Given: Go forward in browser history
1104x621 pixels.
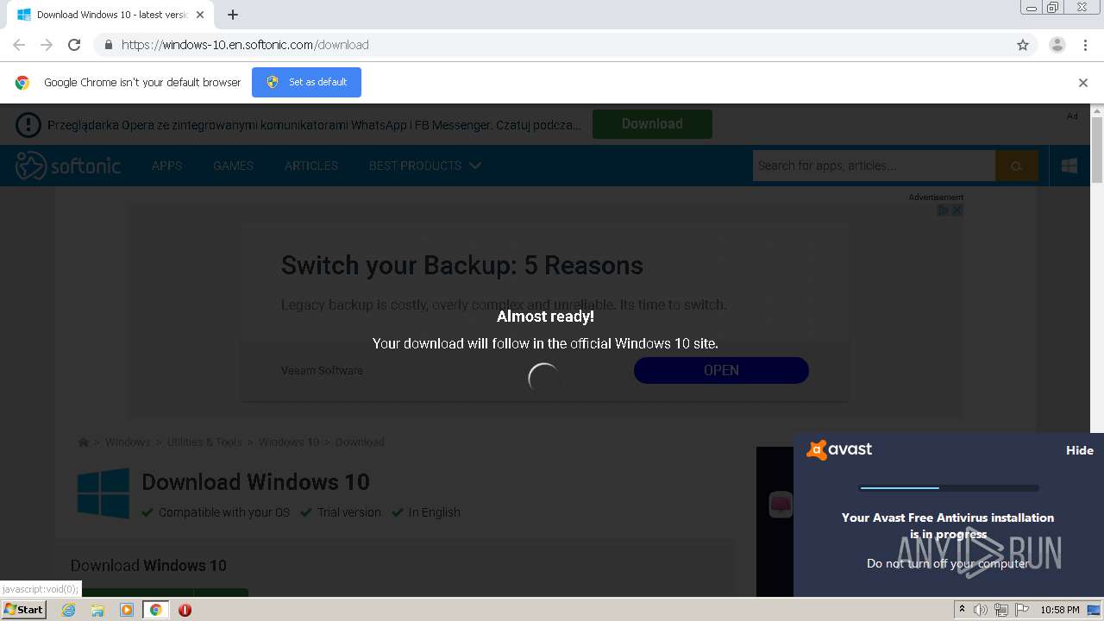Looking at the screenshot, I should [x=47, y=45].
